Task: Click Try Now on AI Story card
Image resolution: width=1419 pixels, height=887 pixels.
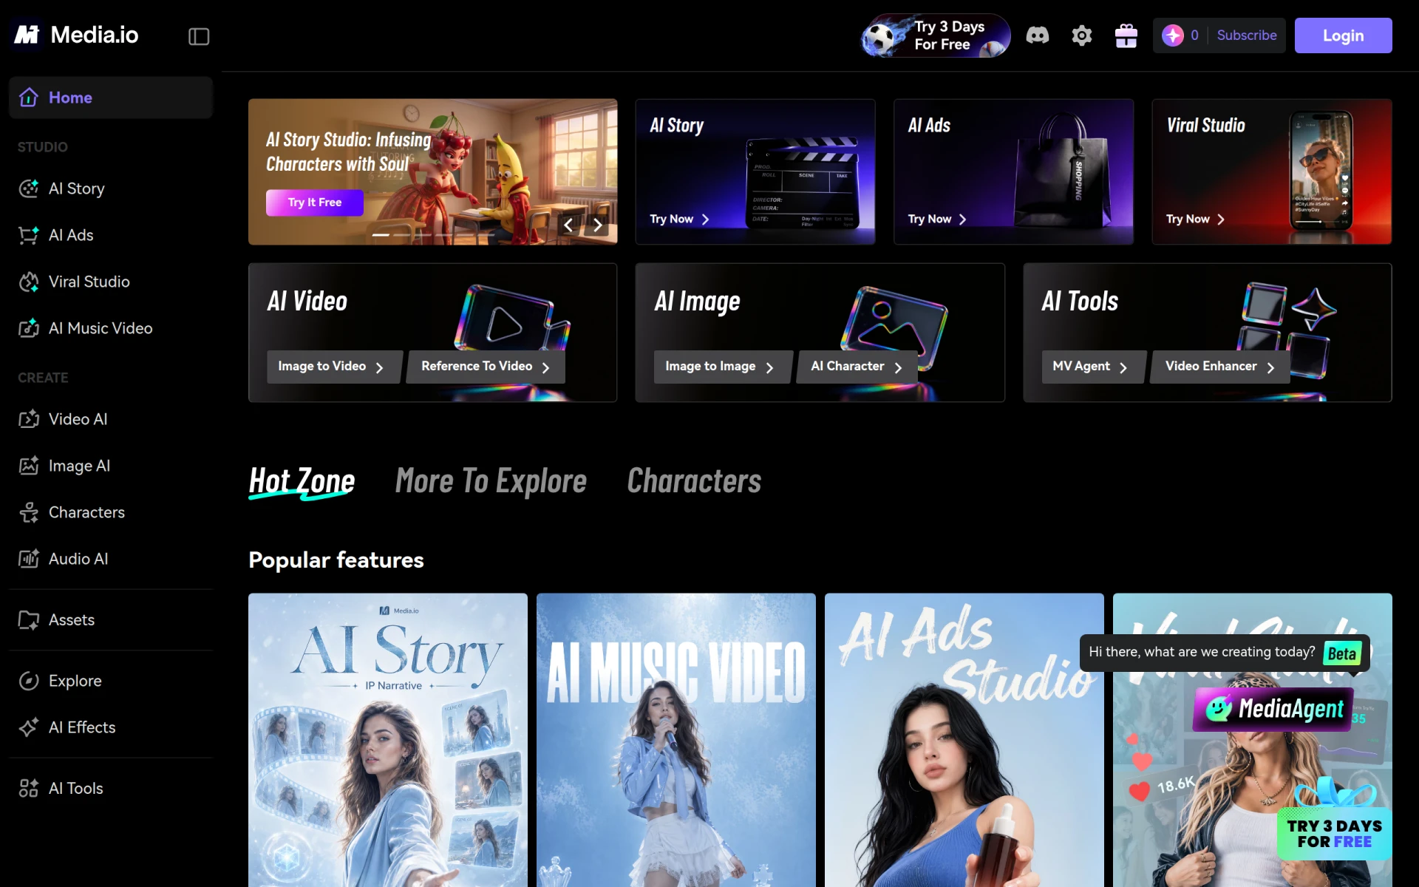Action: pos(680,220)
